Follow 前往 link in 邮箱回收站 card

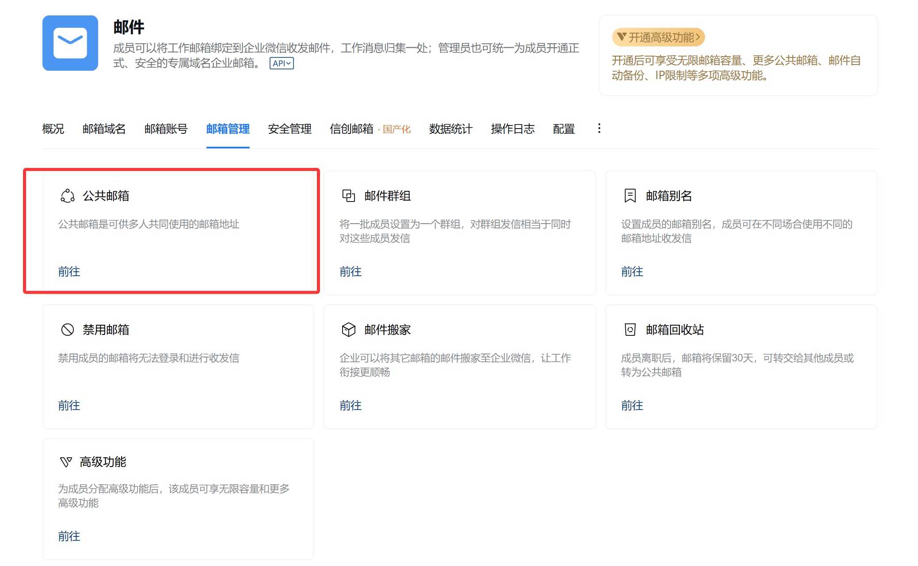pyautogui.click(x=632, y=405)
